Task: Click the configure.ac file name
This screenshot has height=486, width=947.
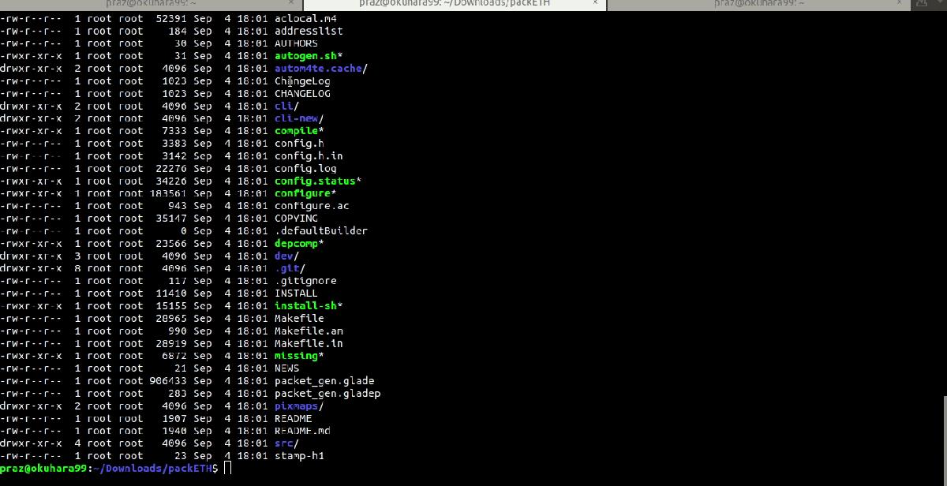Action: pos(312,206)
